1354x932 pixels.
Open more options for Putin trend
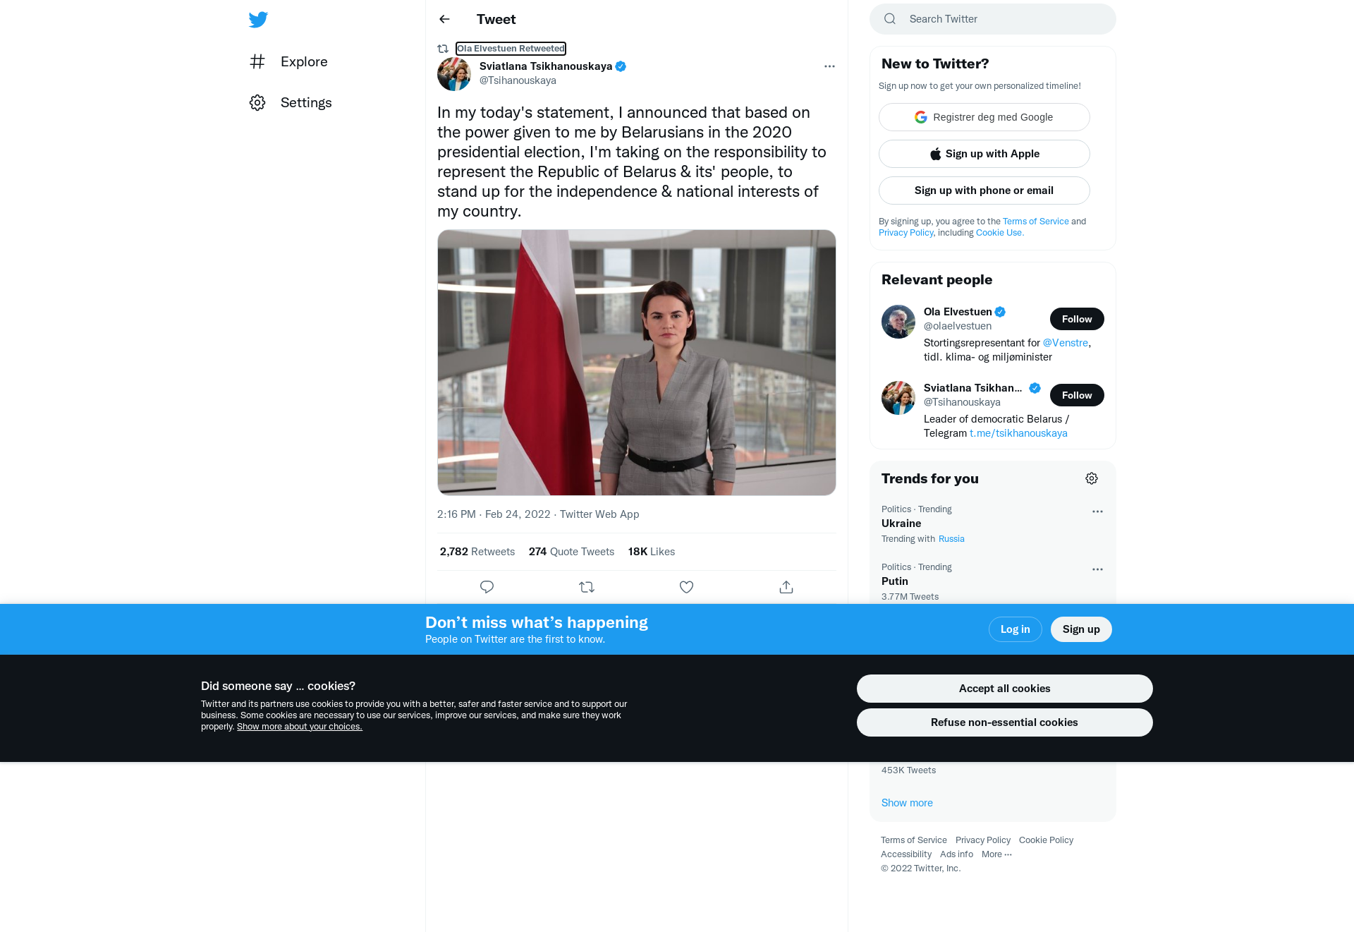[1097, 569]
